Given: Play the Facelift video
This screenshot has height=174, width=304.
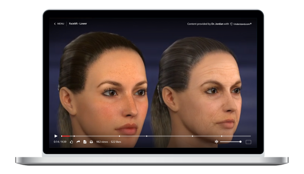Looking at the screenshot, I should pyautogui.click(x=56, y=136).
